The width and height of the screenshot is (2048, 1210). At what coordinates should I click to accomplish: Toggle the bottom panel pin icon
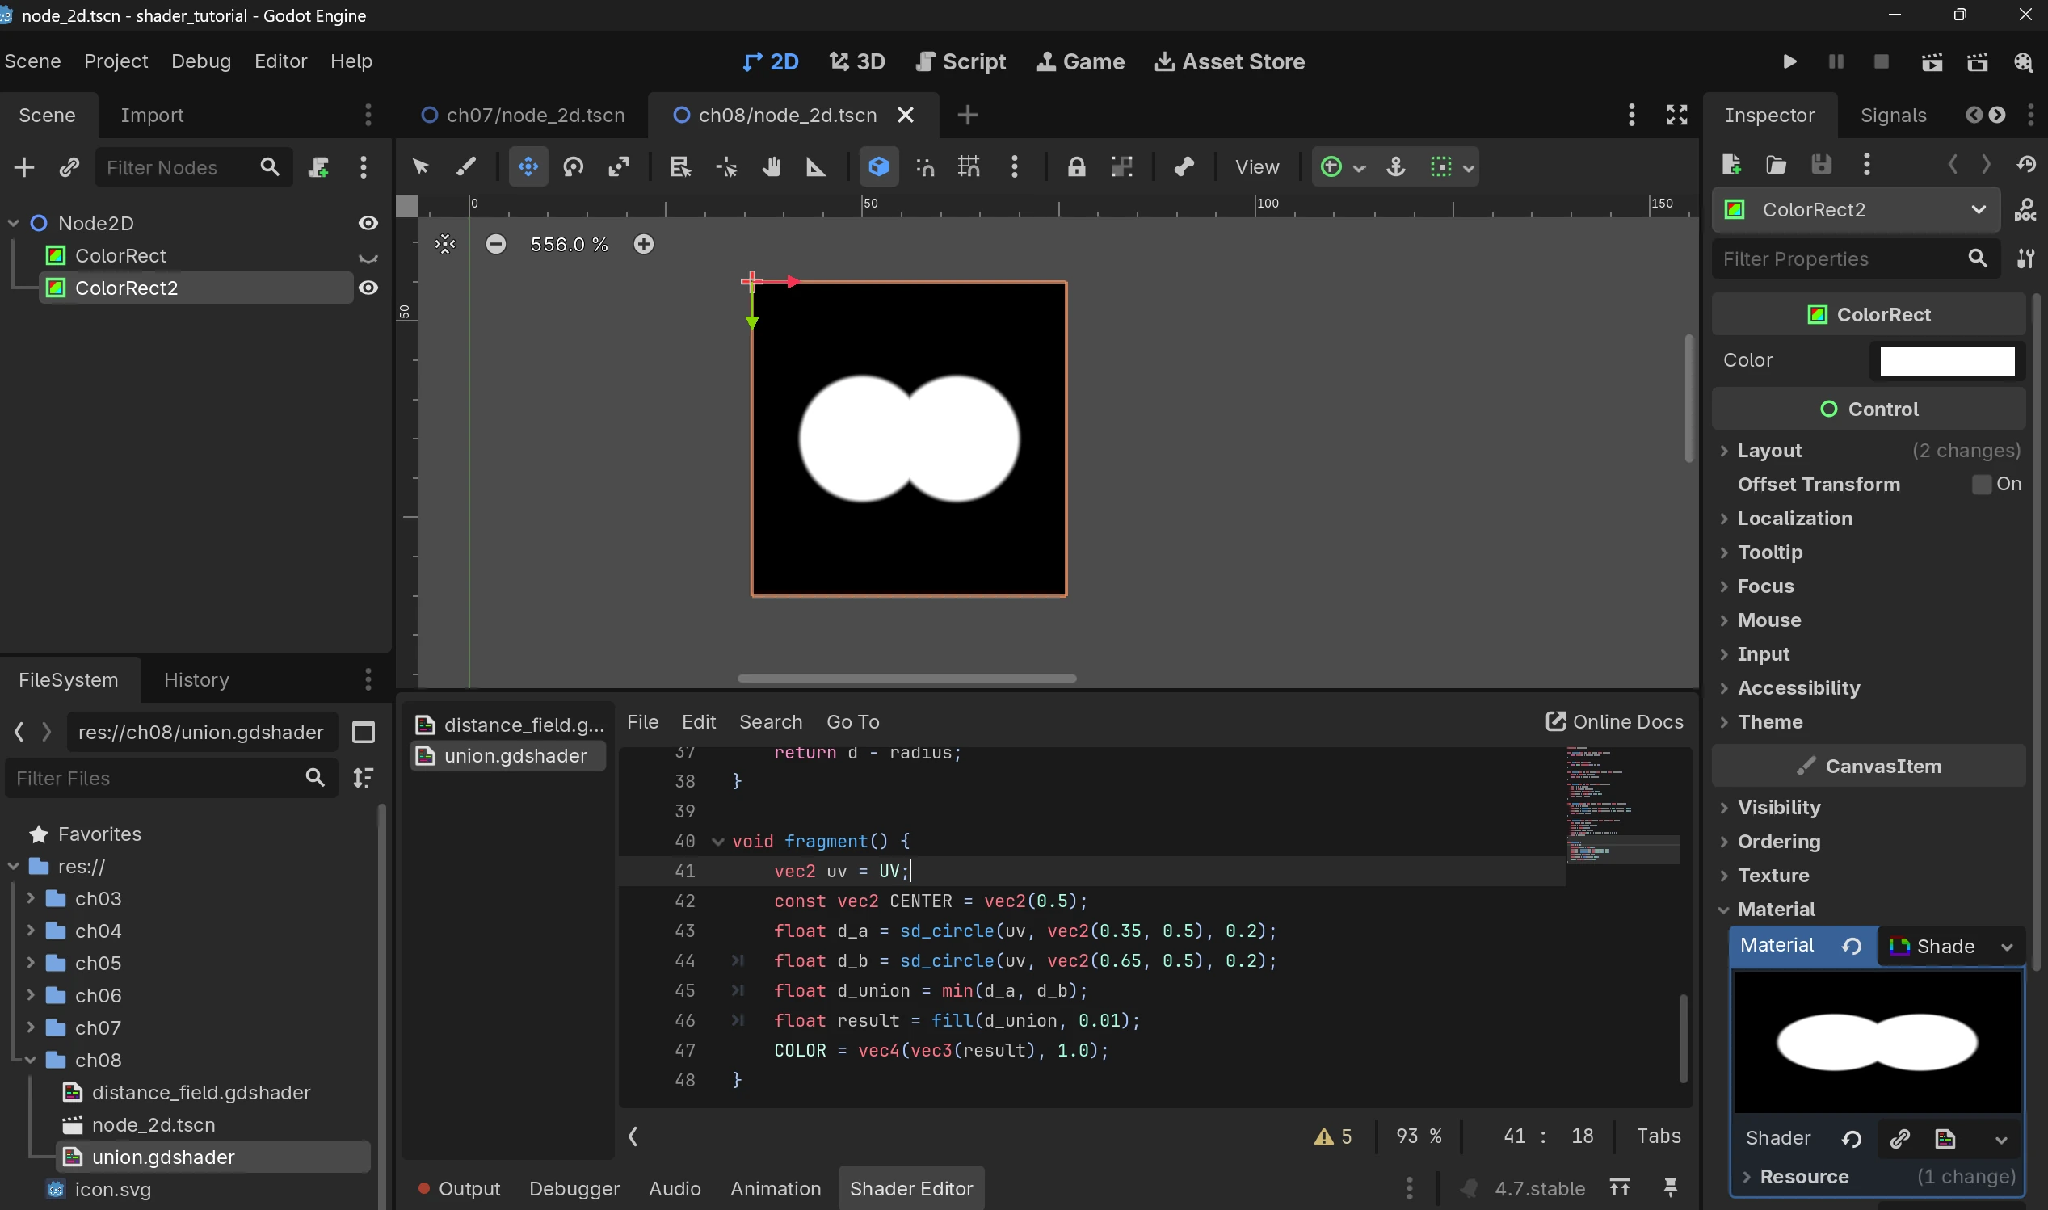pyautogui.click(x=1671, y=1188)
